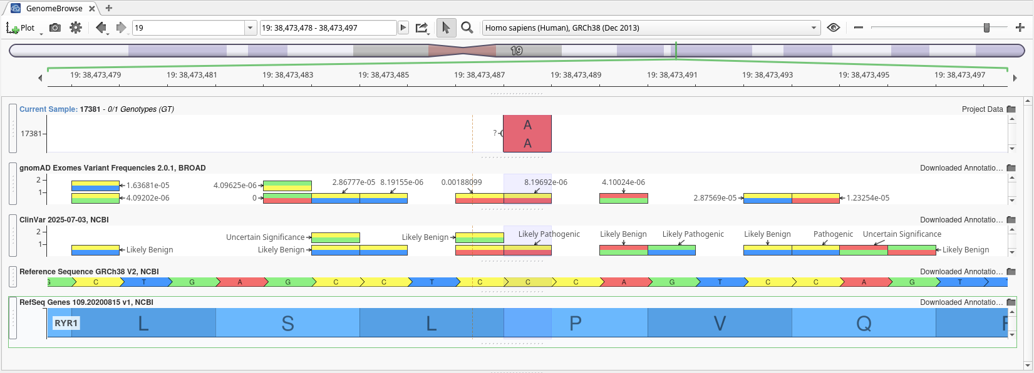Image resolution: width=1034 pixels, height=373 pixels.
Task: Click the 8.19692e-06 gnomAD frequency value
Action: pos(545,182)
